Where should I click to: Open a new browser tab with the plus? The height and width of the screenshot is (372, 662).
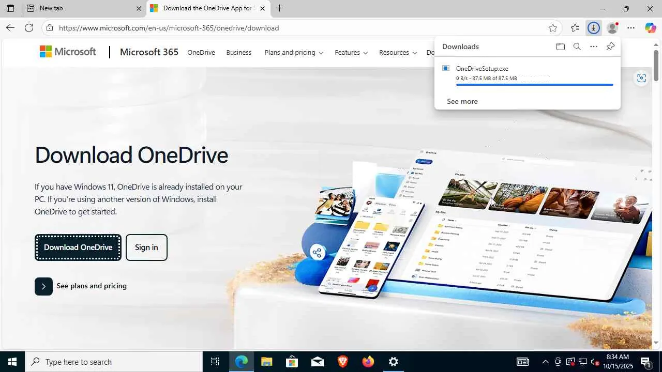(279, 8)
